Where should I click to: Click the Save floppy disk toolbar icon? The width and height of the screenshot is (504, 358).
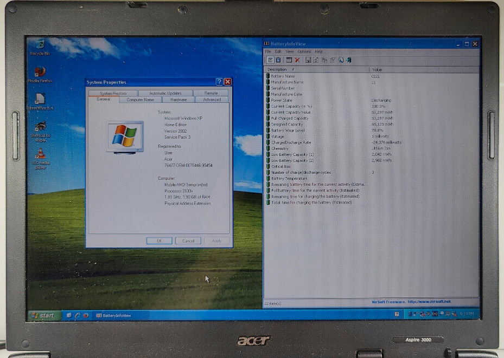(308, 60)
